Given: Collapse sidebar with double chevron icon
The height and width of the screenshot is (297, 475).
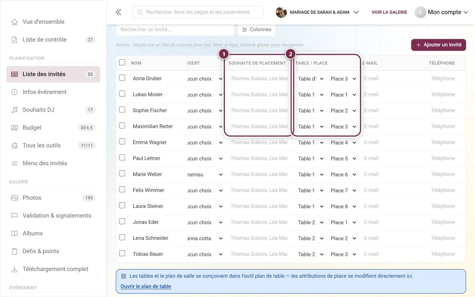Looking at the screenshot, I should 118,12.
